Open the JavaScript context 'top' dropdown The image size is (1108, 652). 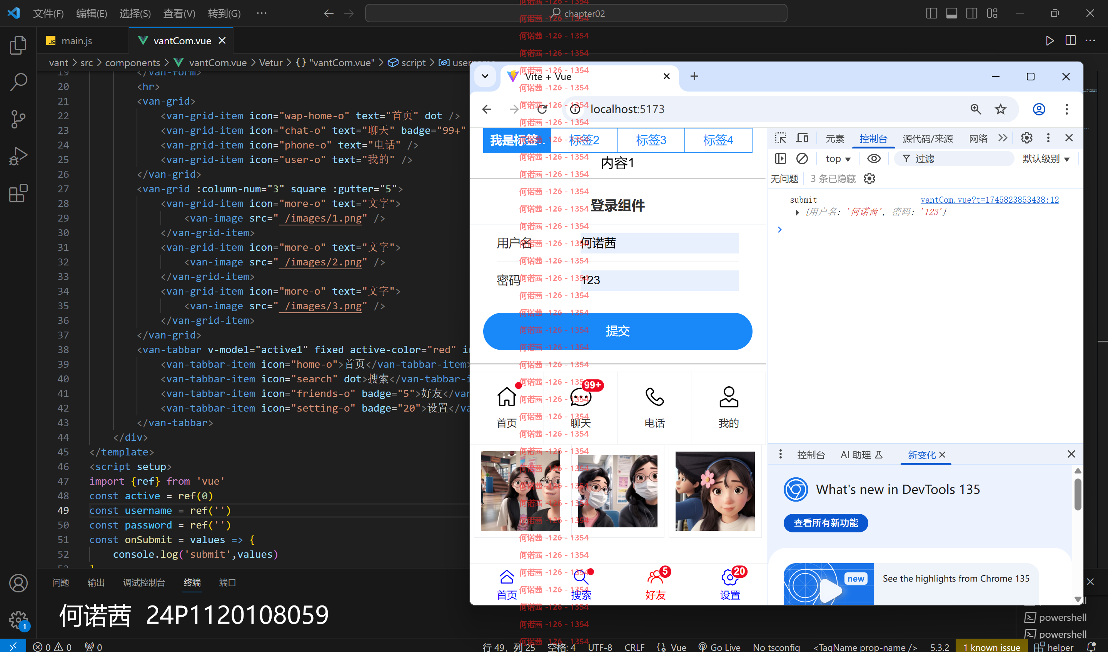point(838,159)
